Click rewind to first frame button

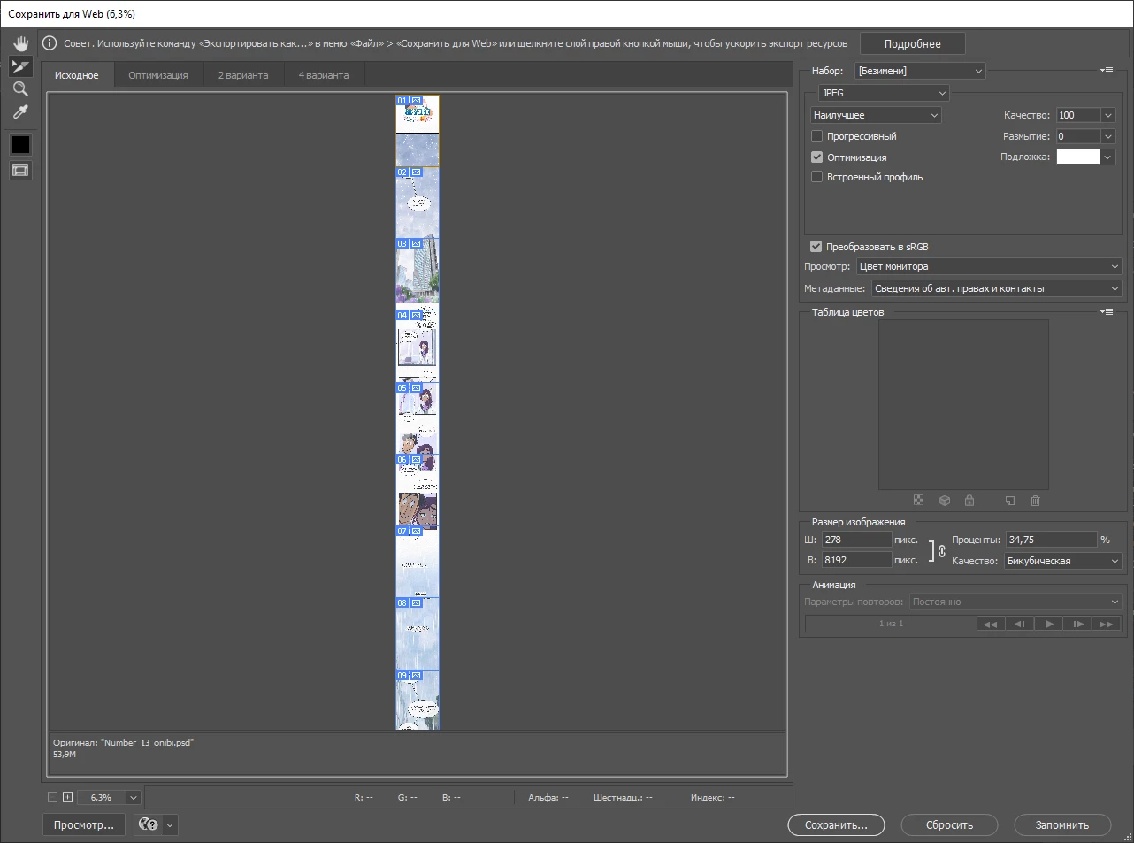991,624
